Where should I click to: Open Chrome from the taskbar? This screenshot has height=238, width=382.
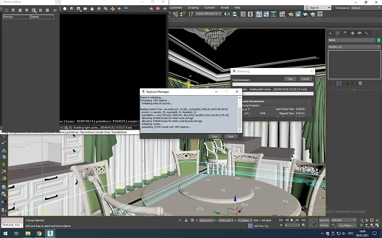pyautogui.click(x=39, y=233)
